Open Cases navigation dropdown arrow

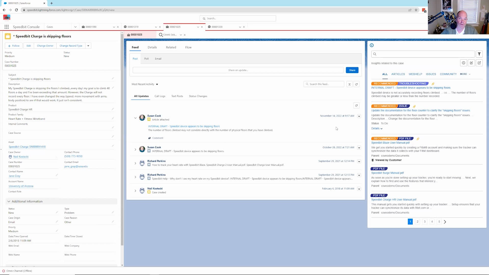[75, 27]
